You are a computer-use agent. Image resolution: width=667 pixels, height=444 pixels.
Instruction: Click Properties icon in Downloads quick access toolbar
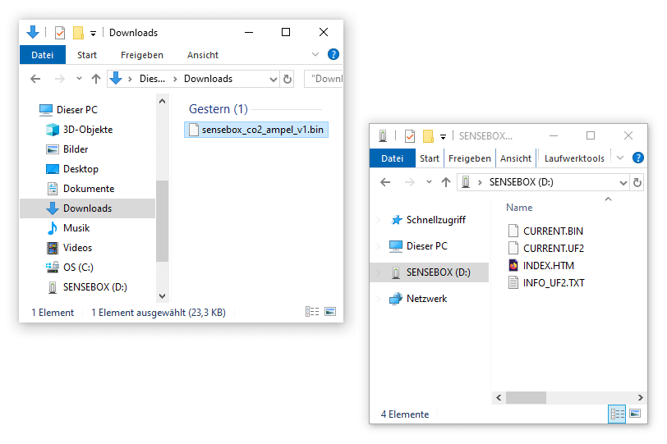pos(60,33)
